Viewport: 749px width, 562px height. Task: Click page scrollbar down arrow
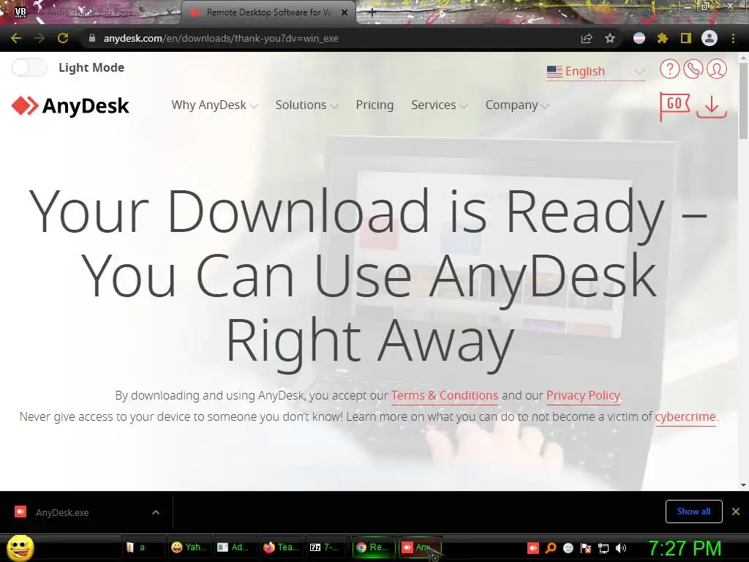pyautogui.click(x=743, y=485)
